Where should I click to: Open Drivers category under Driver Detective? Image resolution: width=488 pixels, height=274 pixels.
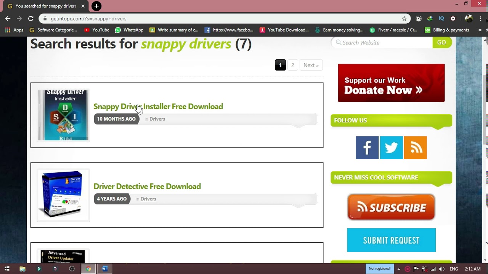pyautogui.click(x=148, y=199)
